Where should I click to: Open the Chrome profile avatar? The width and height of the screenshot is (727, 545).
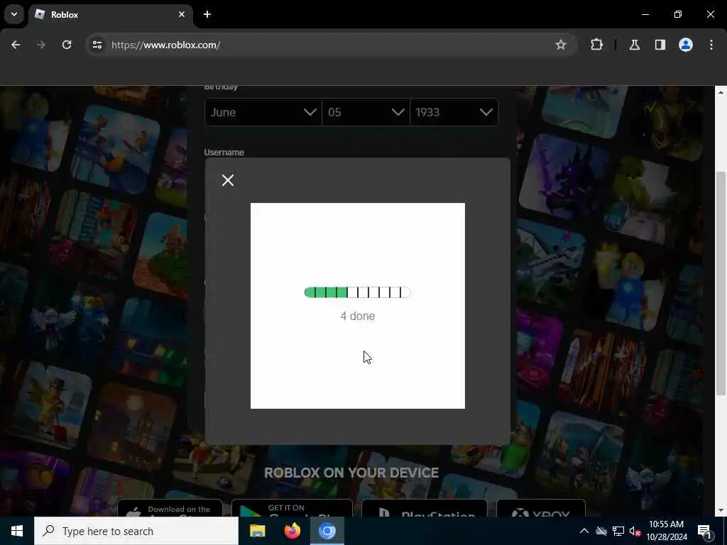click(686, 45)
